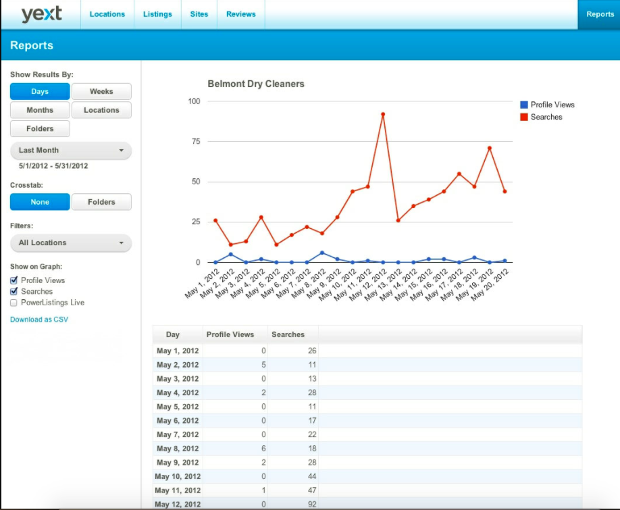Select the Reports tab at top right
620x510 pixels.
click(599, 14)
